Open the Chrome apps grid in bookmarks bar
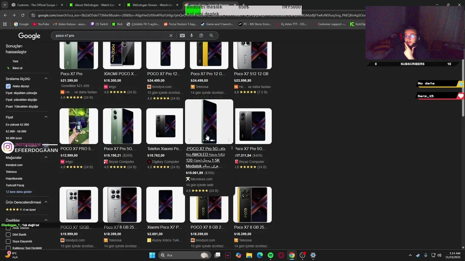The image size is (465, 261). 5,24
